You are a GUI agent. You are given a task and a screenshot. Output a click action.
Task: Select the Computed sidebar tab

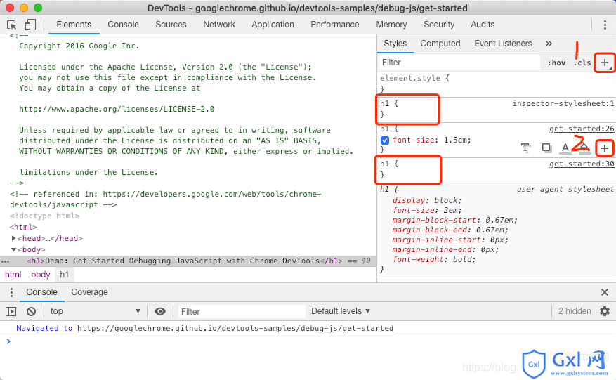click(440, 44)
